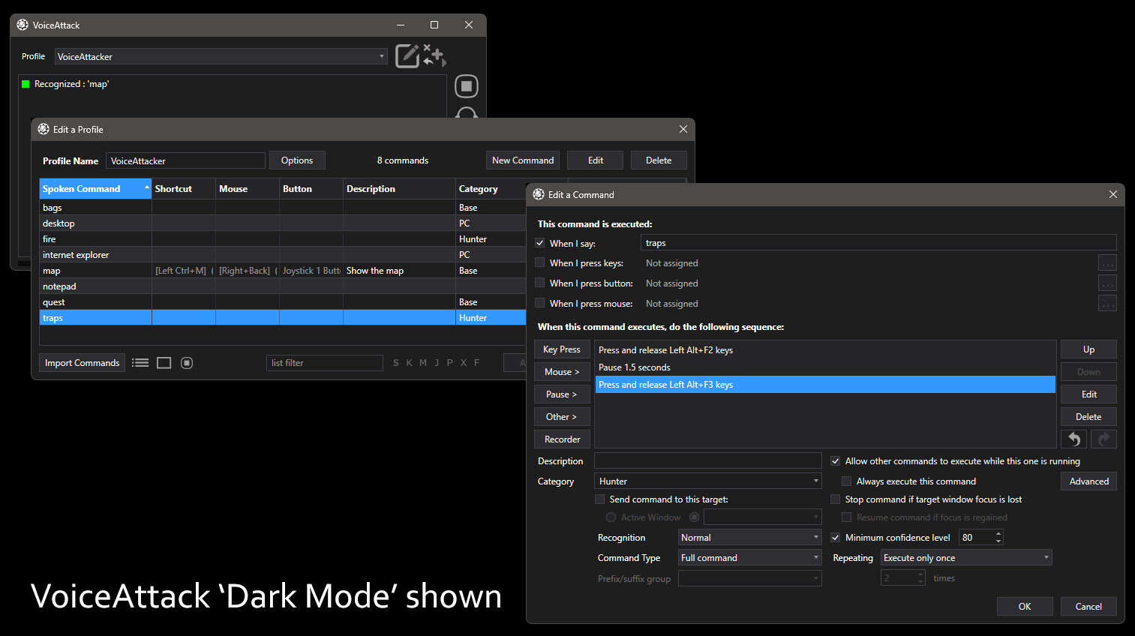Edit the current profile via the pencil icon
The width and height of the screenshot is (1135, 636).
click(x=407, y=55)
